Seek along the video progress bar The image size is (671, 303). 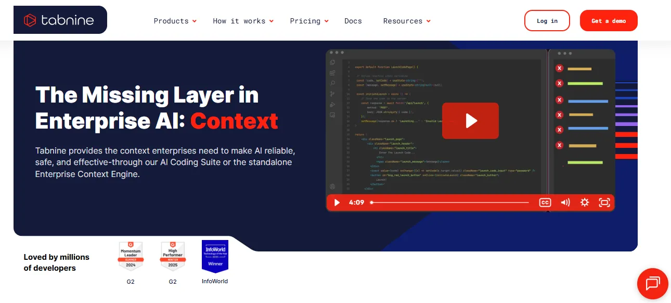tap(450, 203)
